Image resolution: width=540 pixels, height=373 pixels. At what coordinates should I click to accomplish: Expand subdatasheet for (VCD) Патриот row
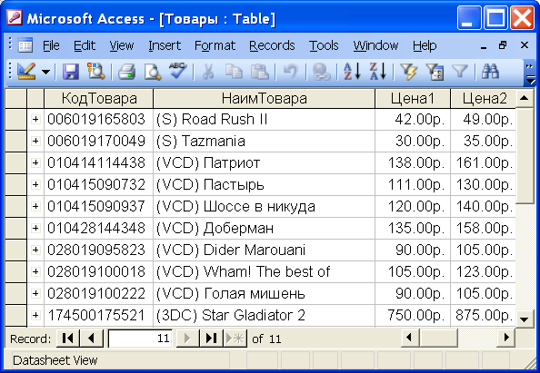[35, 162]
